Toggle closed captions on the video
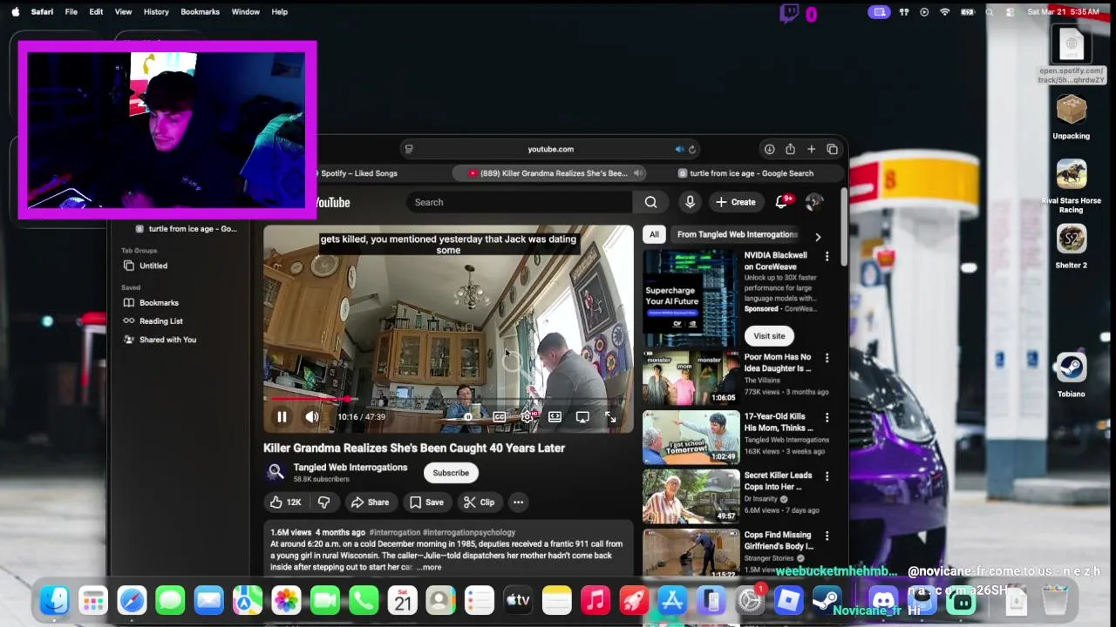The width and height of the screenshot is (1116, 627). tap(499, 417)
